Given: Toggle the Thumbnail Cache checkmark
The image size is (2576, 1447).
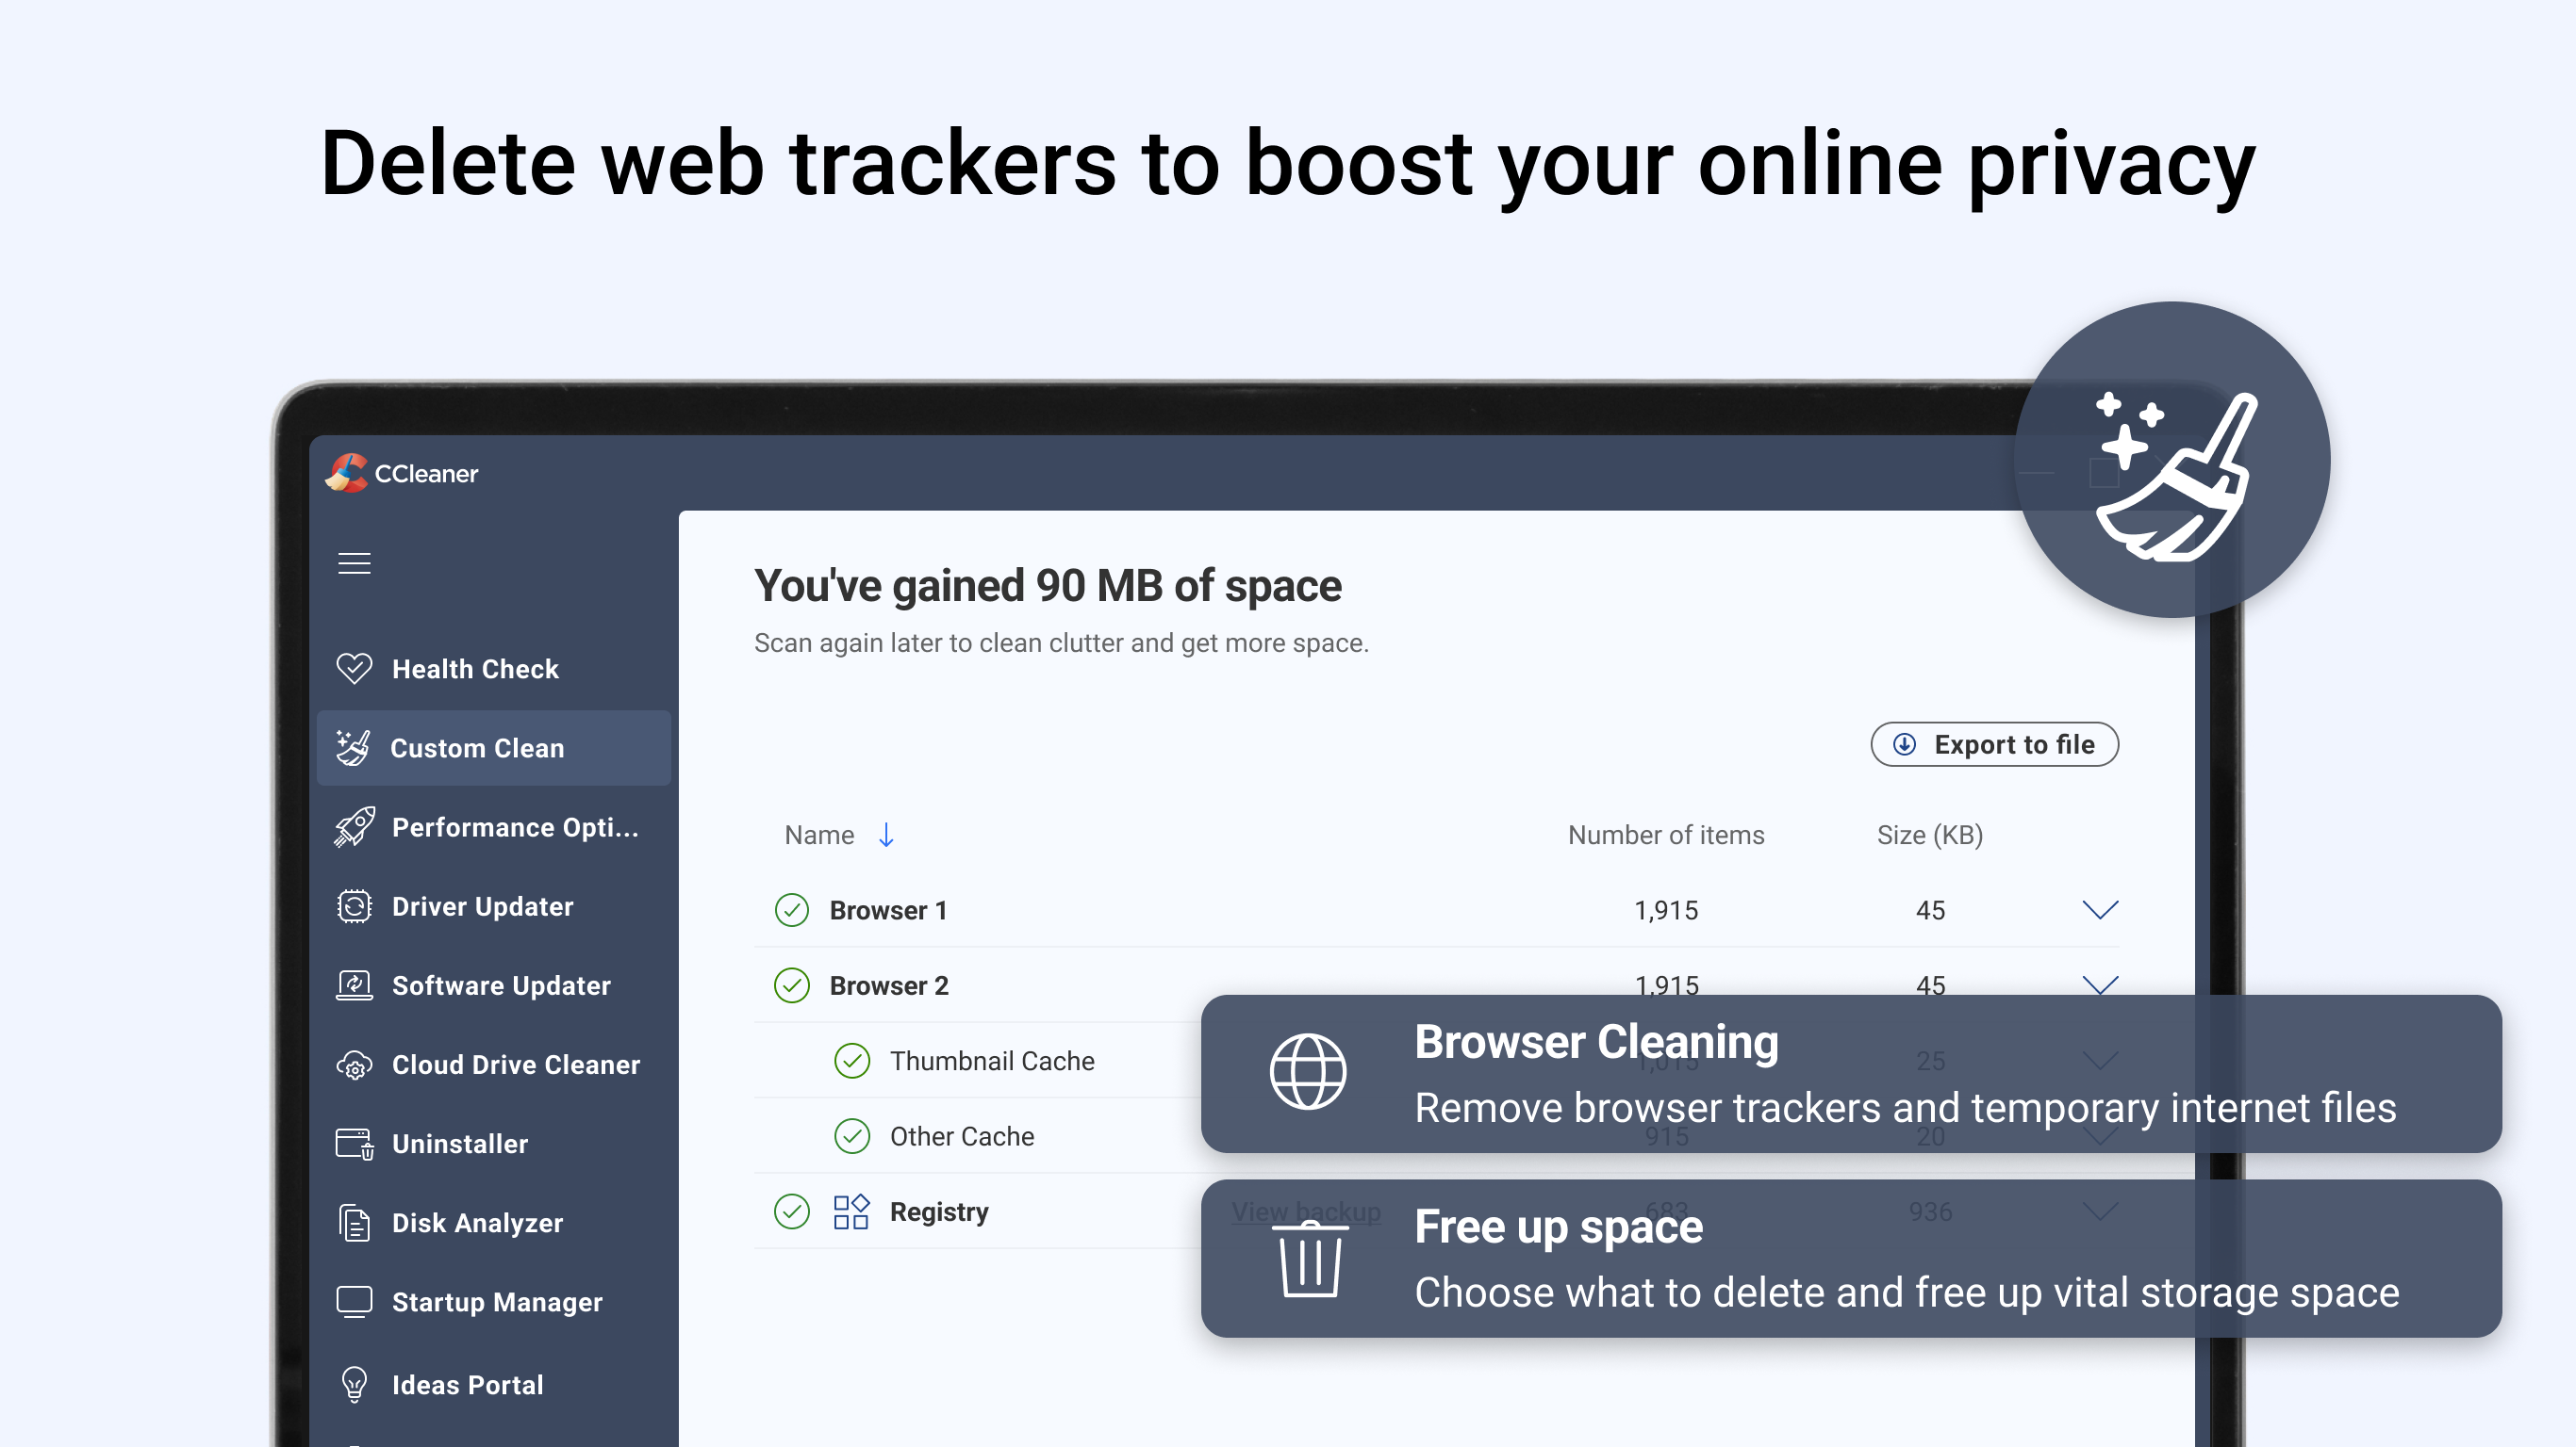Looking at the screenshot, I should [x=851, y=1060].
